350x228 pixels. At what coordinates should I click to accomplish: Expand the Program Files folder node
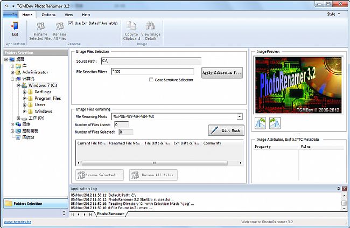(25, 98)
